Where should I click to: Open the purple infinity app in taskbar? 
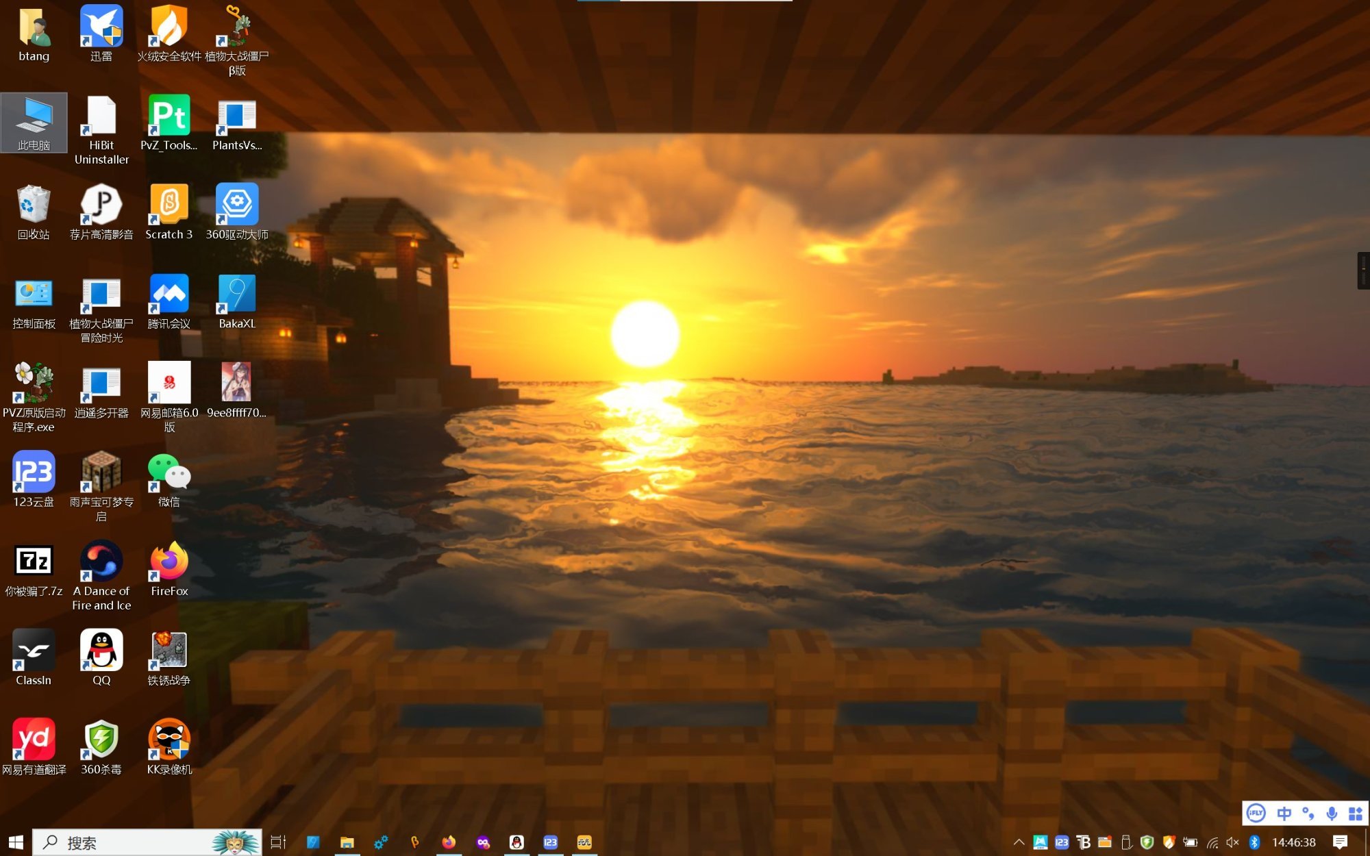pos(483,842)
